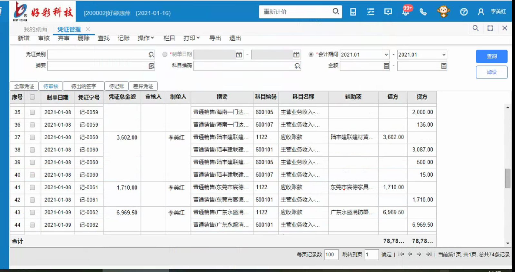
Task: Check the checkbox for row 41
Action: click(32, 187)
